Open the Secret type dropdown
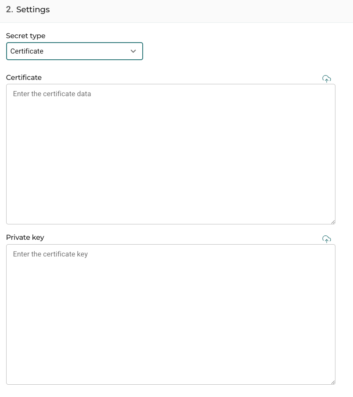The height and width of the screenshot is (397, 353). pyautogui.click(x=74, y=51)
